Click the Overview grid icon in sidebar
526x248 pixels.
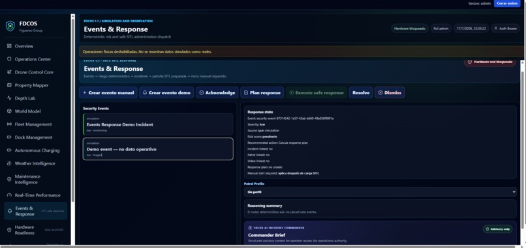9,46
